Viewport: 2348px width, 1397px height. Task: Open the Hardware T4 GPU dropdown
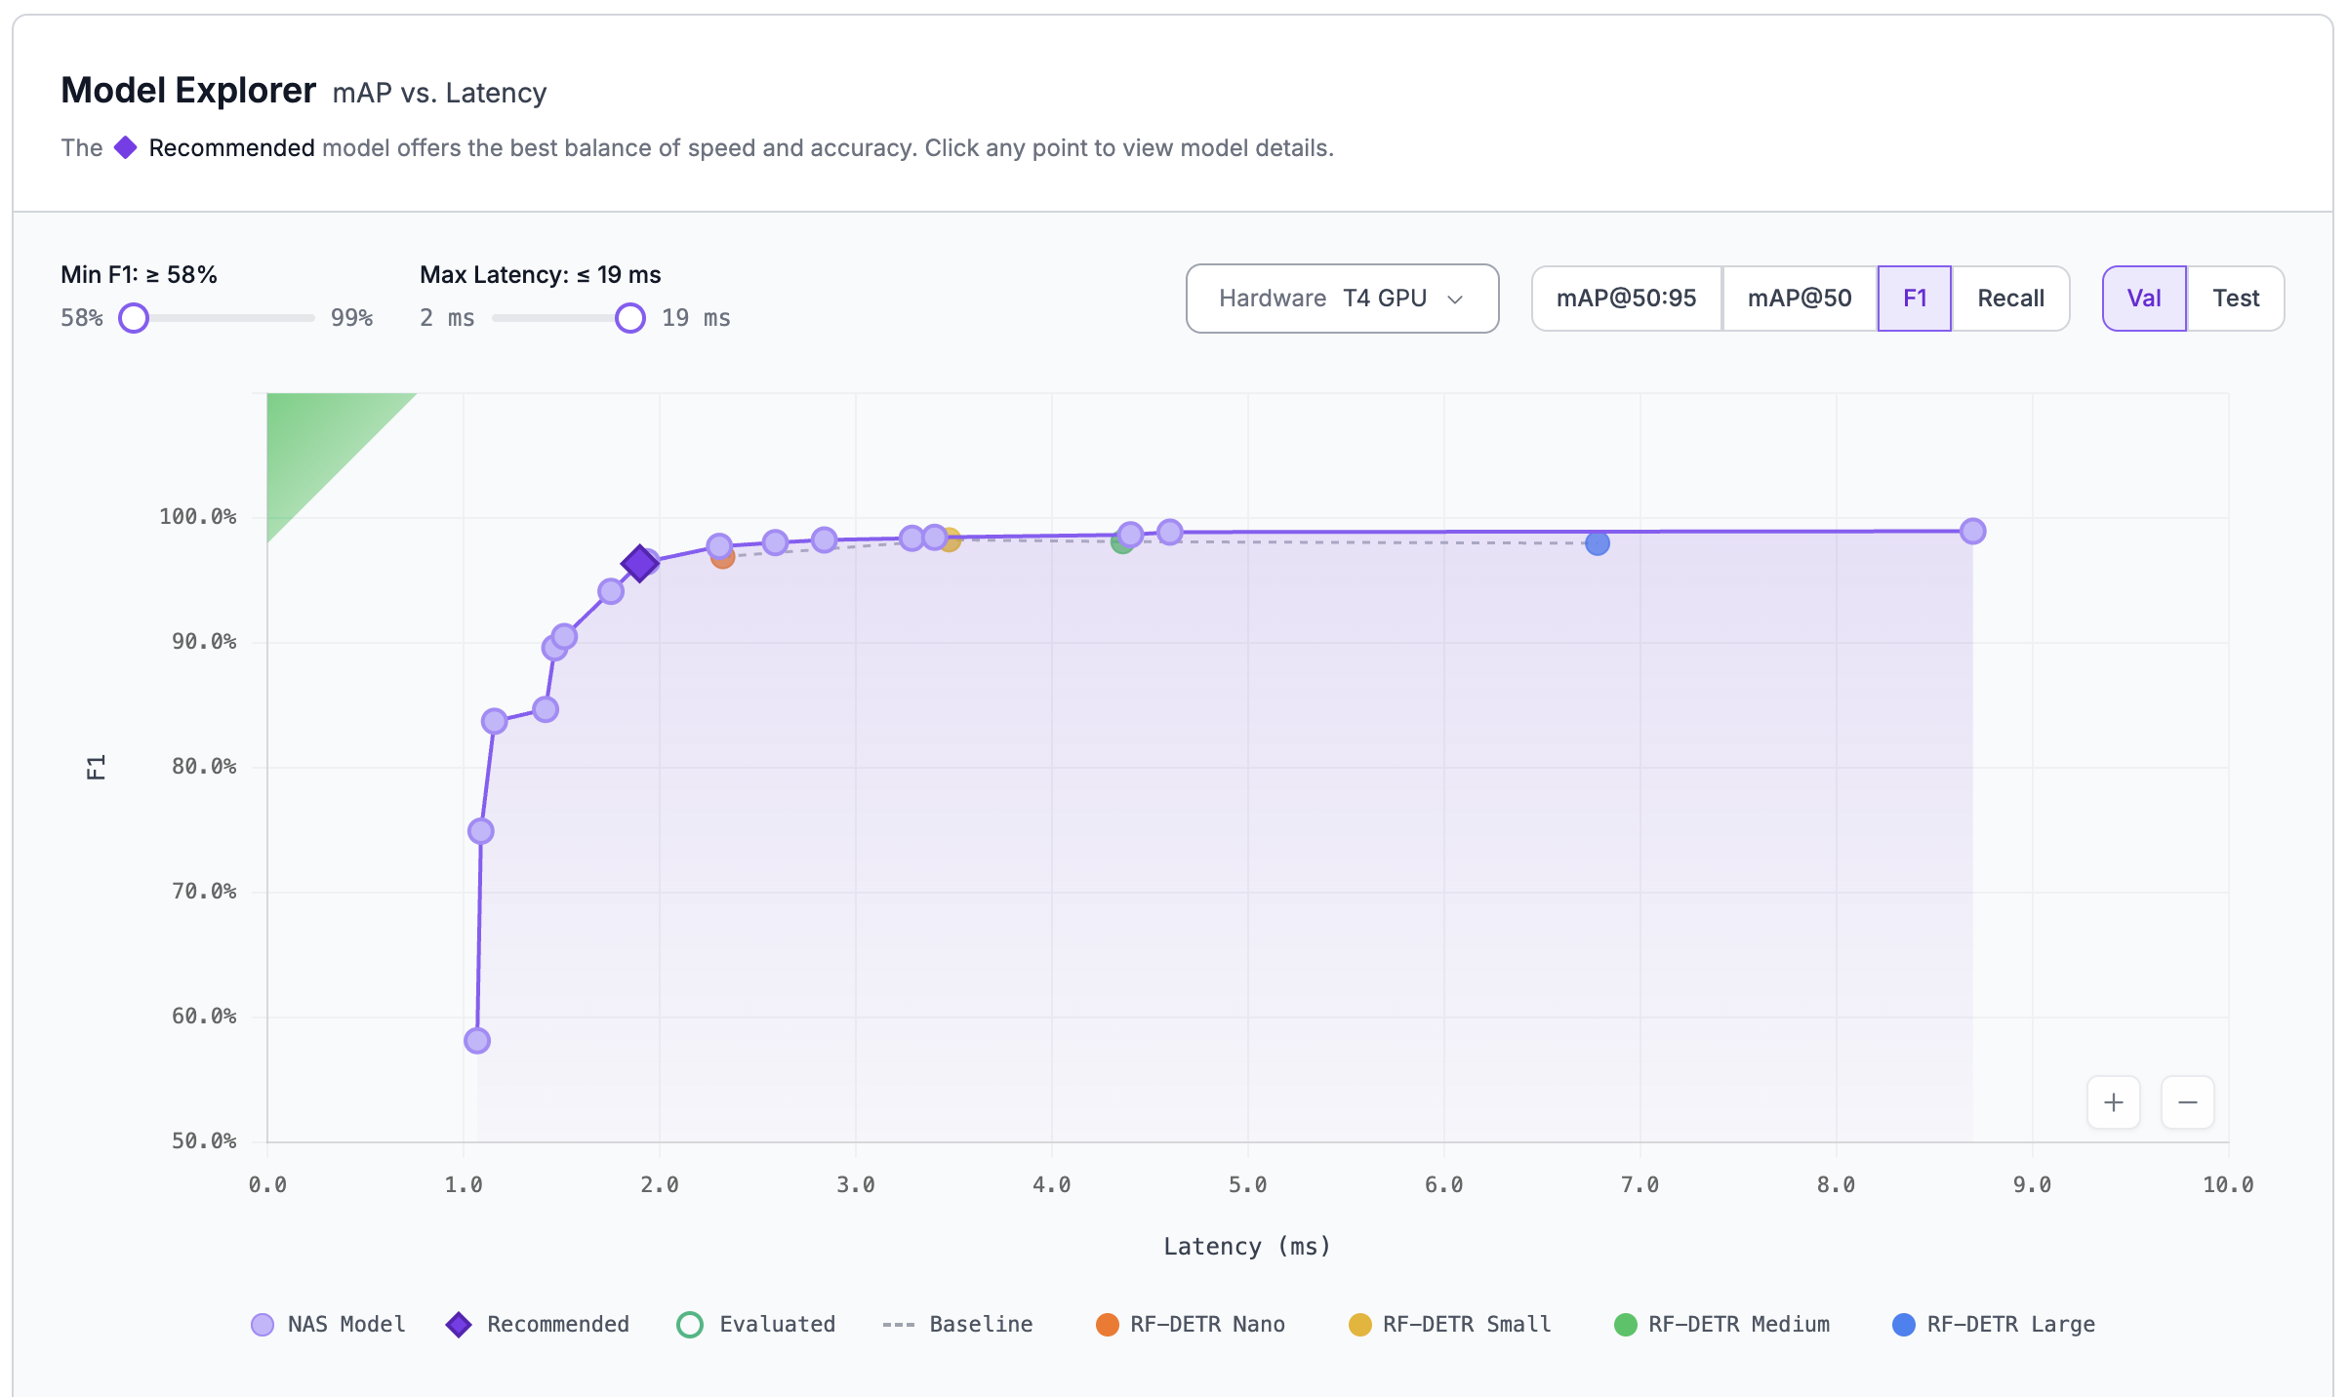point(1341,298)
